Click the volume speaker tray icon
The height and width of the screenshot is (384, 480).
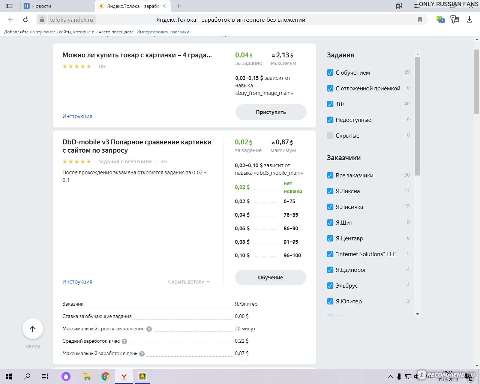pyautogui.click(x=417, y=376)
